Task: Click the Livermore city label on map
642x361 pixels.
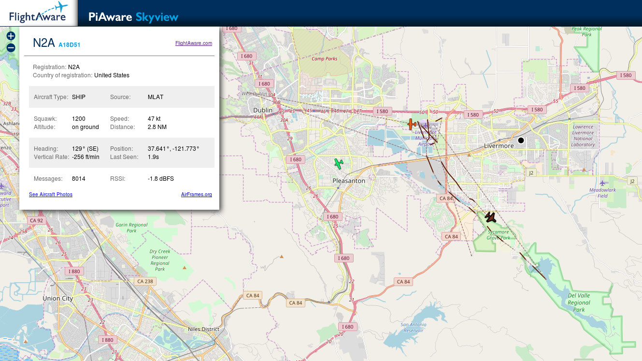Action: pyautogui.click(x=499, y=146)
